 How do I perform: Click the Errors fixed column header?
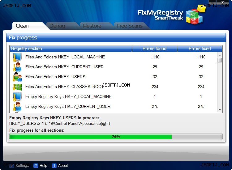[200, 49]
